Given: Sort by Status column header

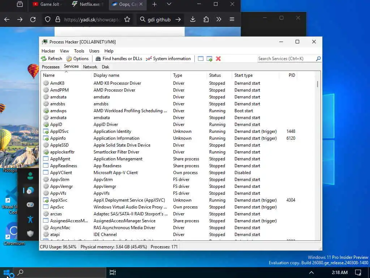Looking at the screenshot, I should (219, 75).
